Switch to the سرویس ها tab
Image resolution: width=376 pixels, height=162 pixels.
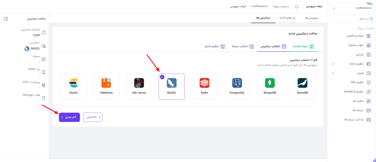(x=311, y=18)
